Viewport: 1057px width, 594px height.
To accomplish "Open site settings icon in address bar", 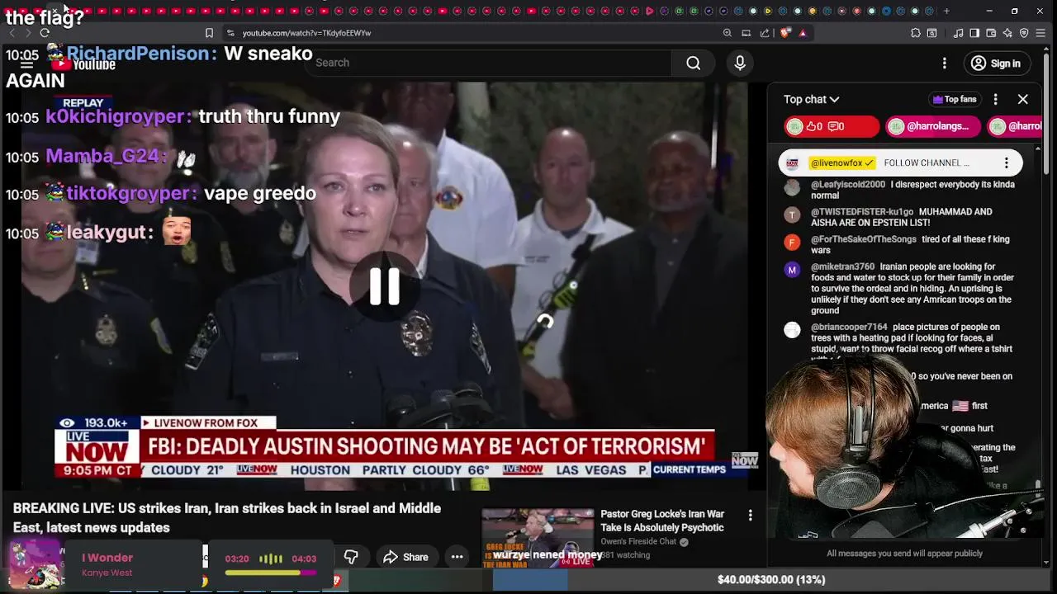I will tap(231, 33).
